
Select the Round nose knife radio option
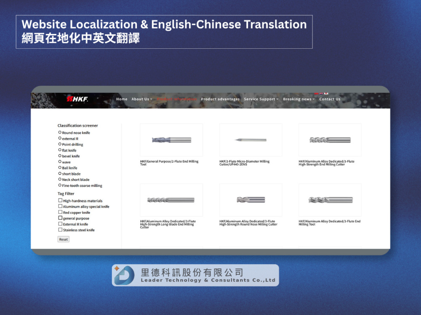point(60,132)
